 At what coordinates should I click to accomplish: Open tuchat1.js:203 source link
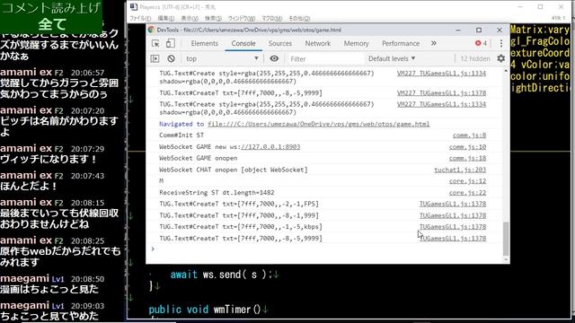click(460, 170)
